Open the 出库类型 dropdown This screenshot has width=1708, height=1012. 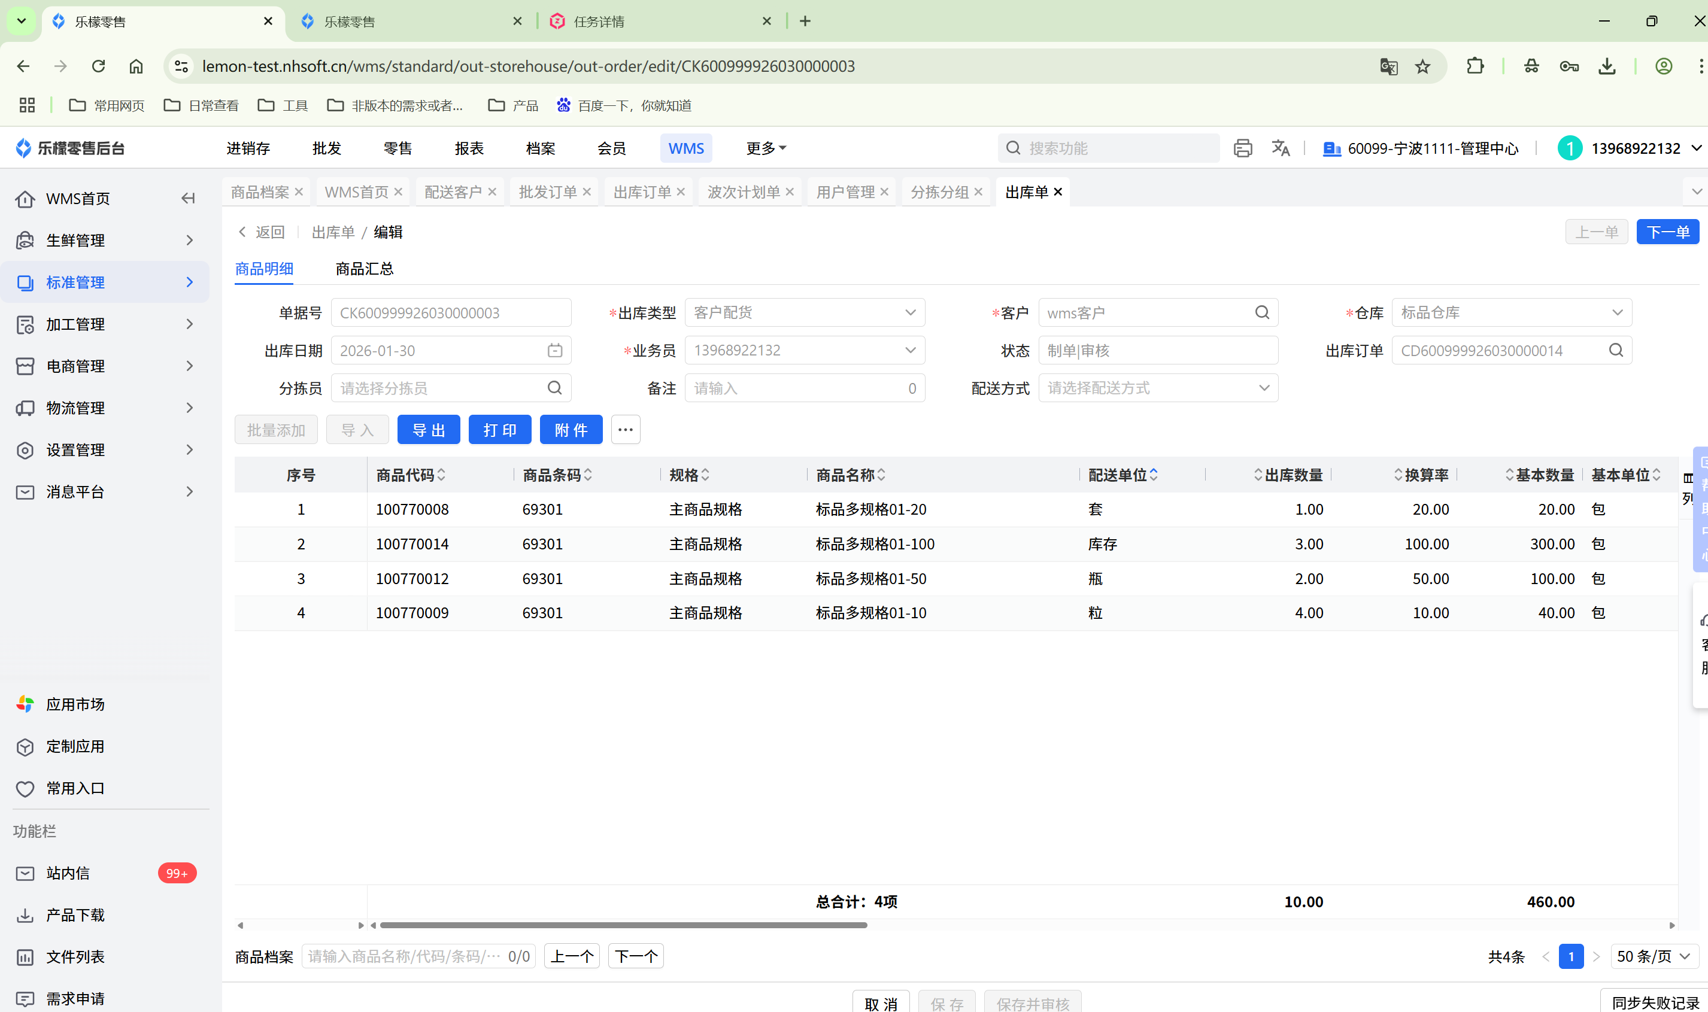tap(804, 312)
